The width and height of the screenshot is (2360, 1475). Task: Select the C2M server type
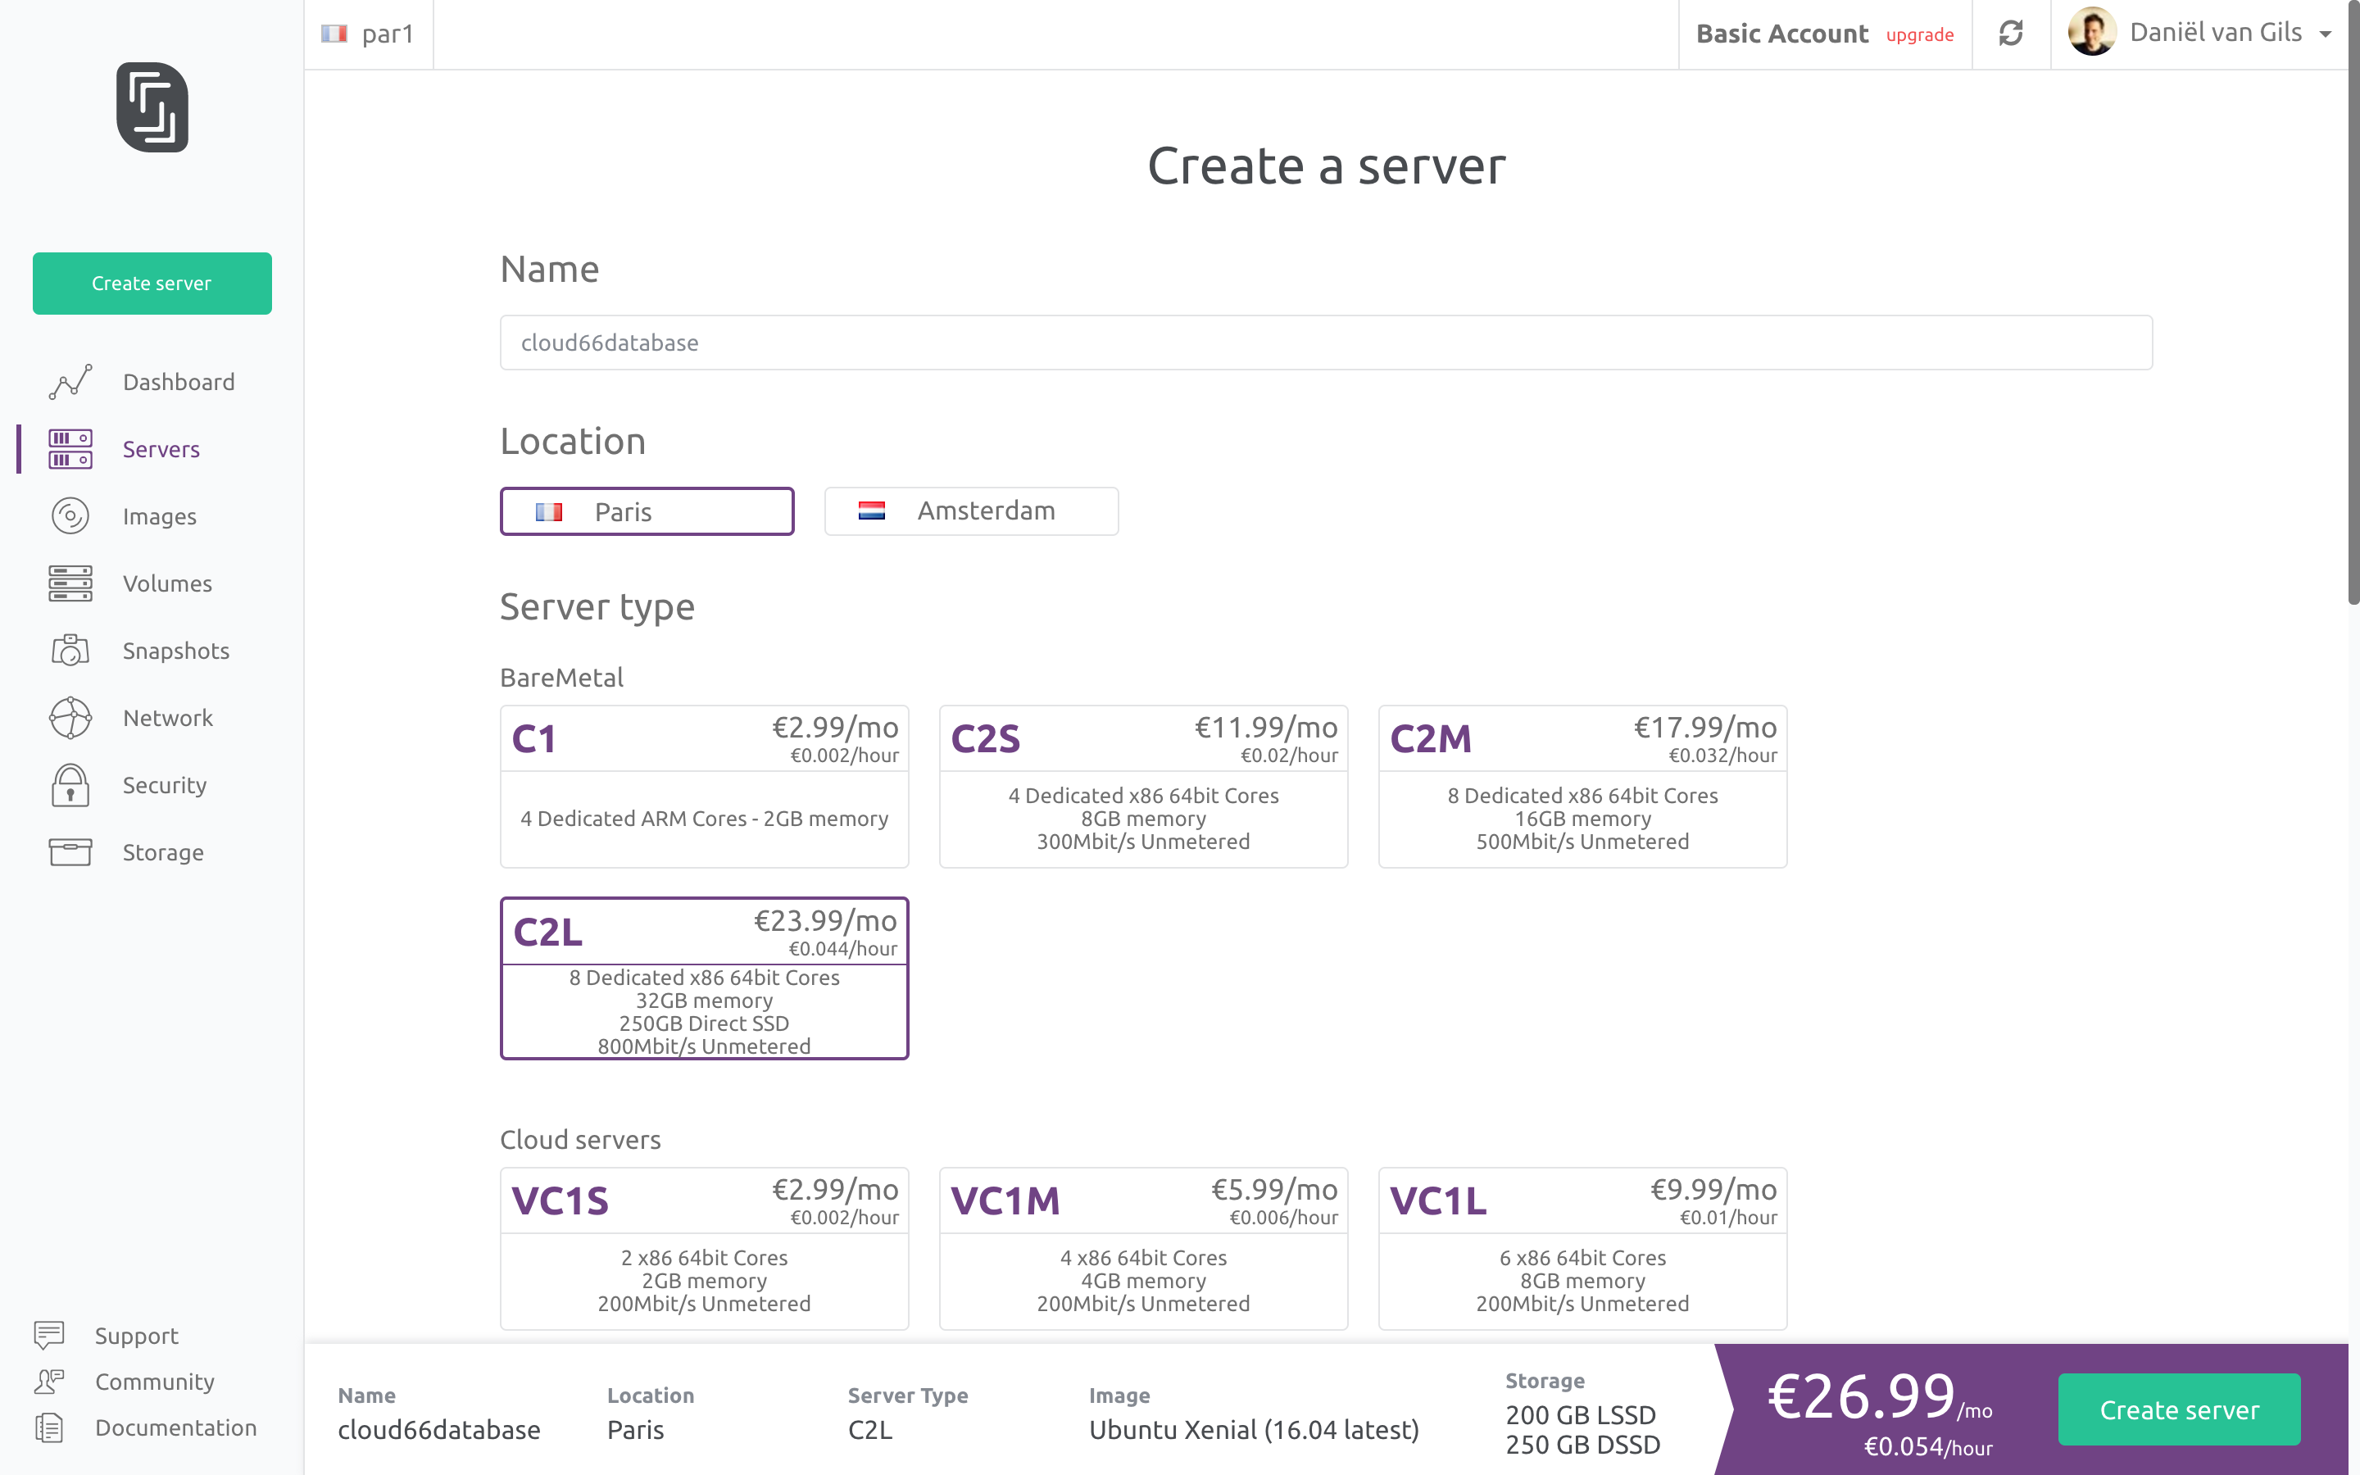point(1582,785)
